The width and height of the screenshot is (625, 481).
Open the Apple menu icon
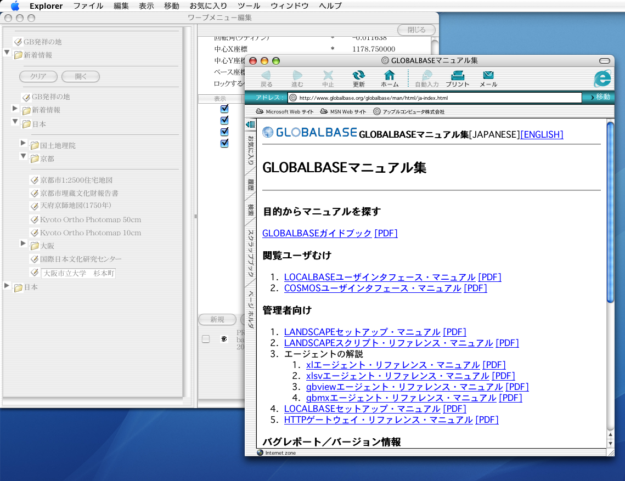pos(15,5)
